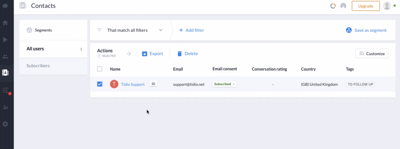Open the sliders icon with red badge
Screen dimensions: 400x149
[5, 90]
